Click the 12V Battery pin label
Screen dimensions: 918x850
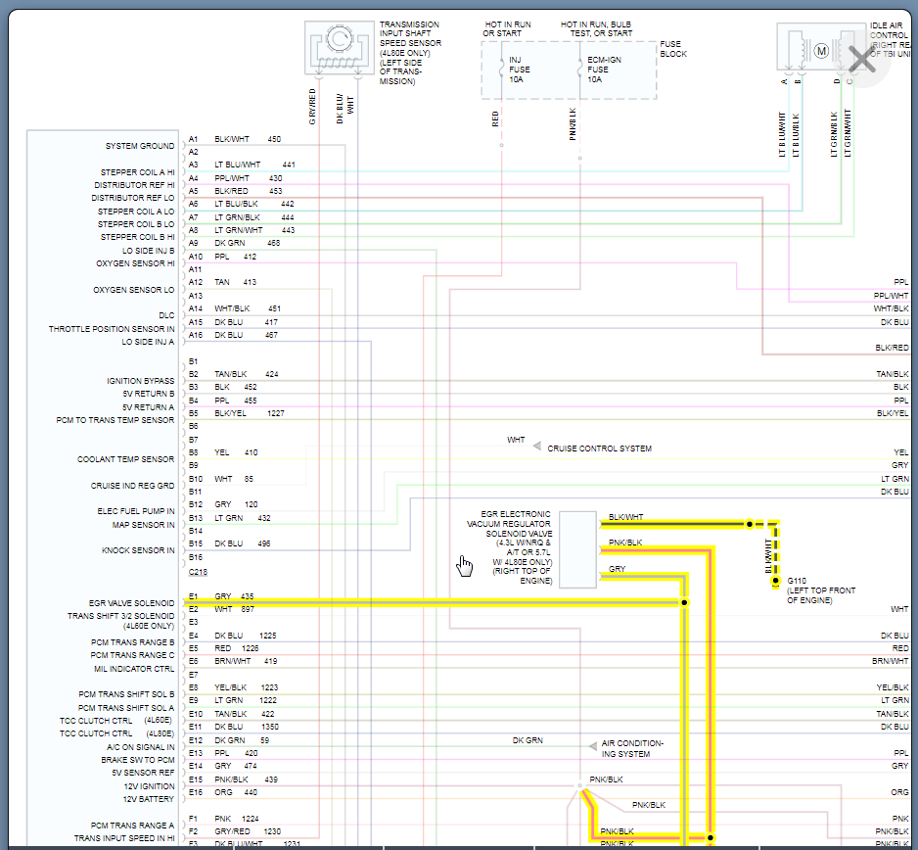pos(150,799)
